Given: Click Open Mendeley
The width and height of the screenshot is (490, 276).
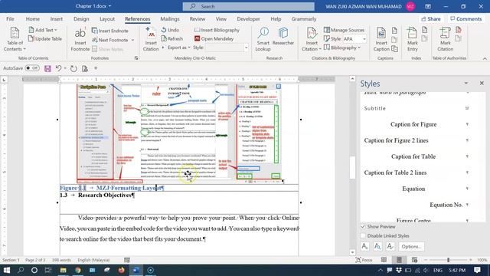Looking at the screenshot, I should (214, 39).
